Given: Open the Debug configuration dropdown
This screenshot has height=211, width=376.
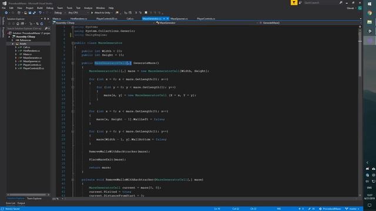Looking at the screenshot, I should pos(59,13).
